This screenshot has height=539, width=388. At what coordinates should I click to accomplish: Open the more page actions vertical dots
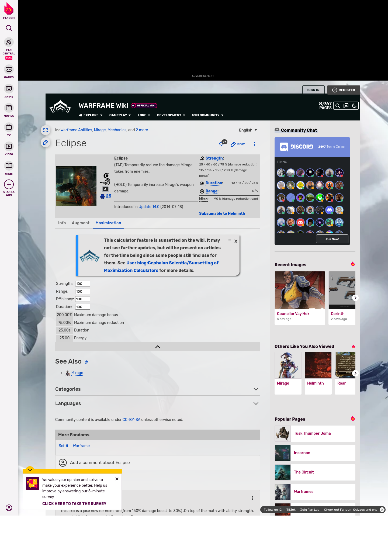pos(254,144)
